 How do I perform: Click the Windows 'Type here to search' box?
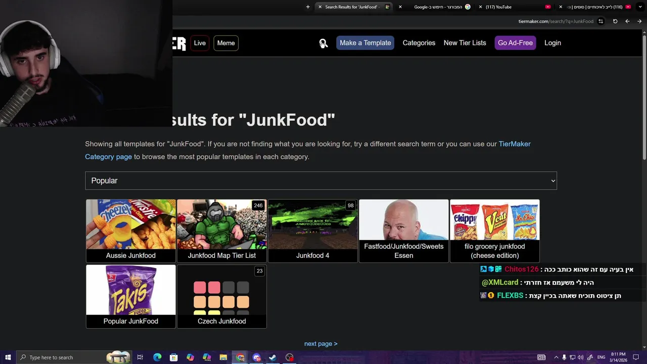tap(74, 357)
